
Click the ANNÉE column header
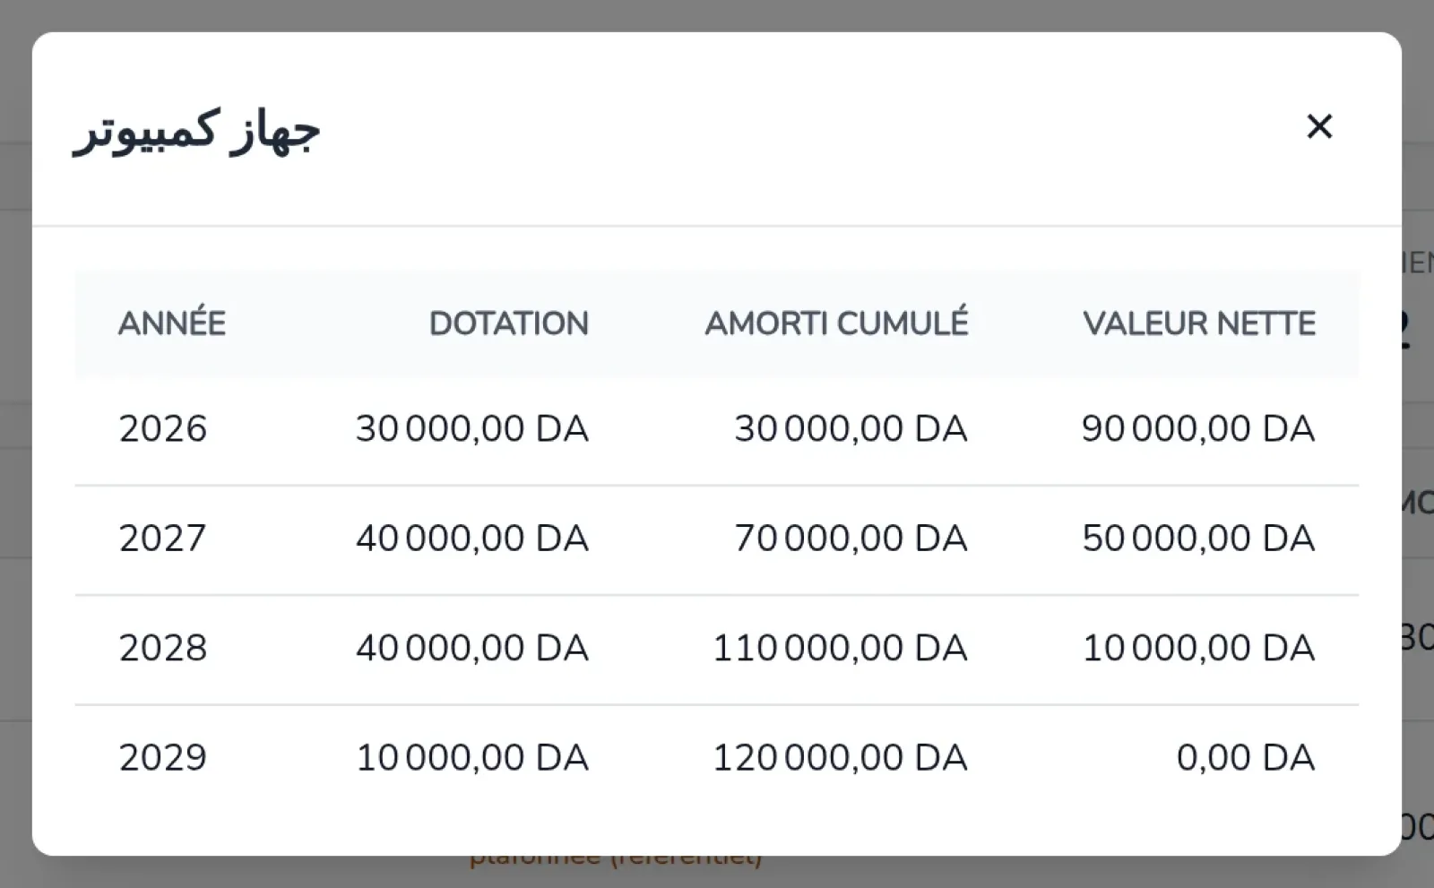172,323
